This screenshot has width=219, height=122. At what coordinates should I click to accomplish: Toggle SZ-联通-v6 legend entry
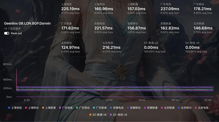coord(98,115)
